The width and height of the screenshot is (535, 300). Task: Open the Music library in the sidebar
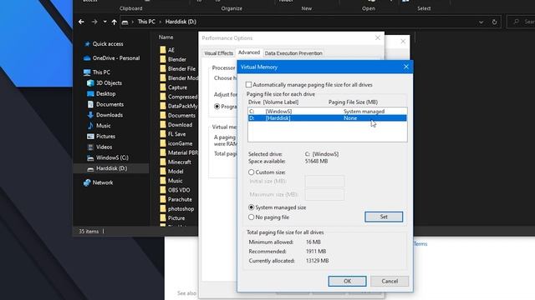[x=103, y=126]
